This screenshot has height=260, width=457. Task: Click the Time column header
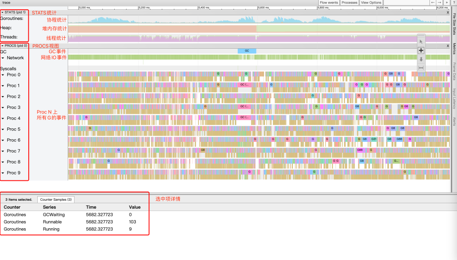click(91, 207)
